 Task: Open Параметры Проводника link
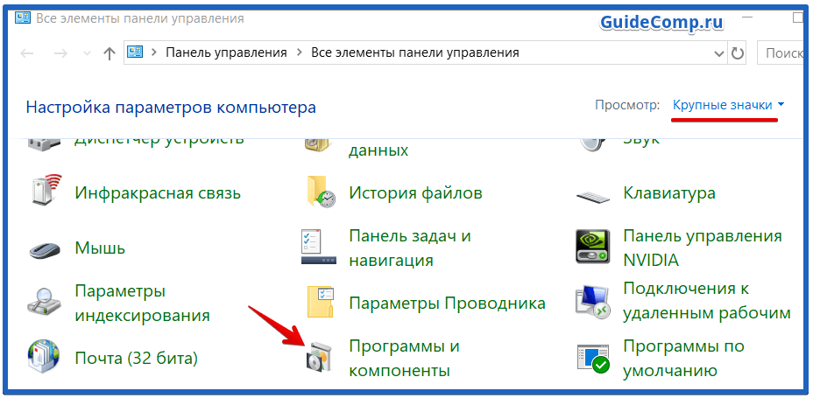click(448, 303)
